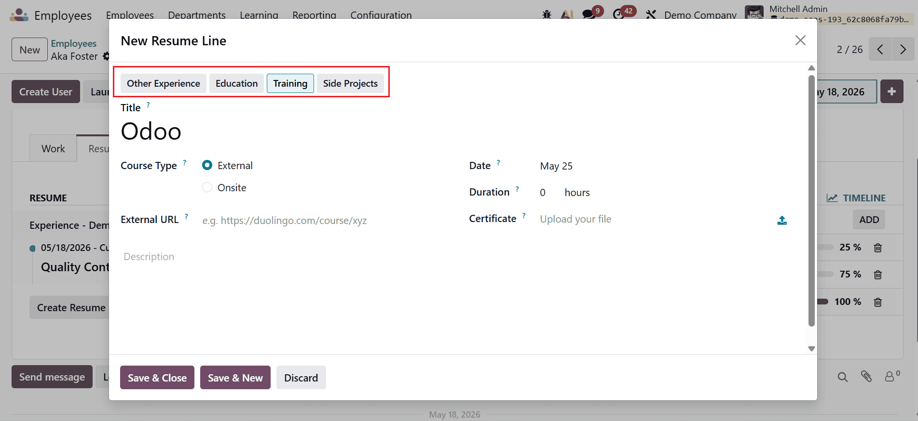Viewport: 918px width, 421px height.
Task: Edit the Title field containing Odoo
Action: pyautogui.click(x=458, y=132)
